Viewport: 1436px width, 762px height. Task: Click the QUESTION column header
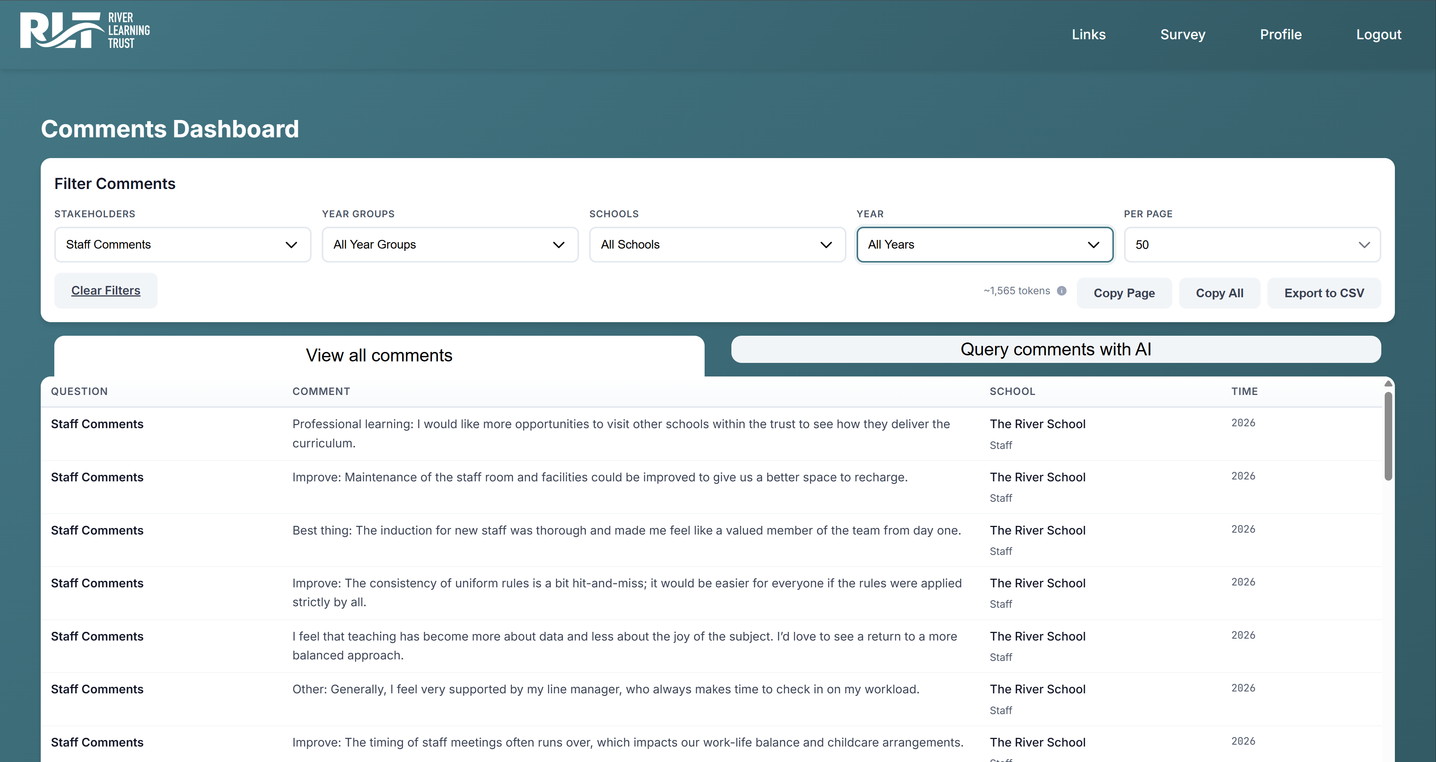pyautogui.click(x=79, y=391)
